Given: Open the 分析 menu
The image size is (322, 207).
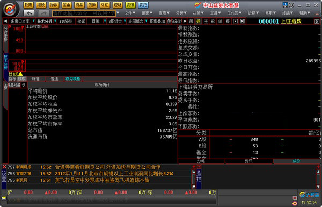Looking at the screenshot, I should [181, 13].
